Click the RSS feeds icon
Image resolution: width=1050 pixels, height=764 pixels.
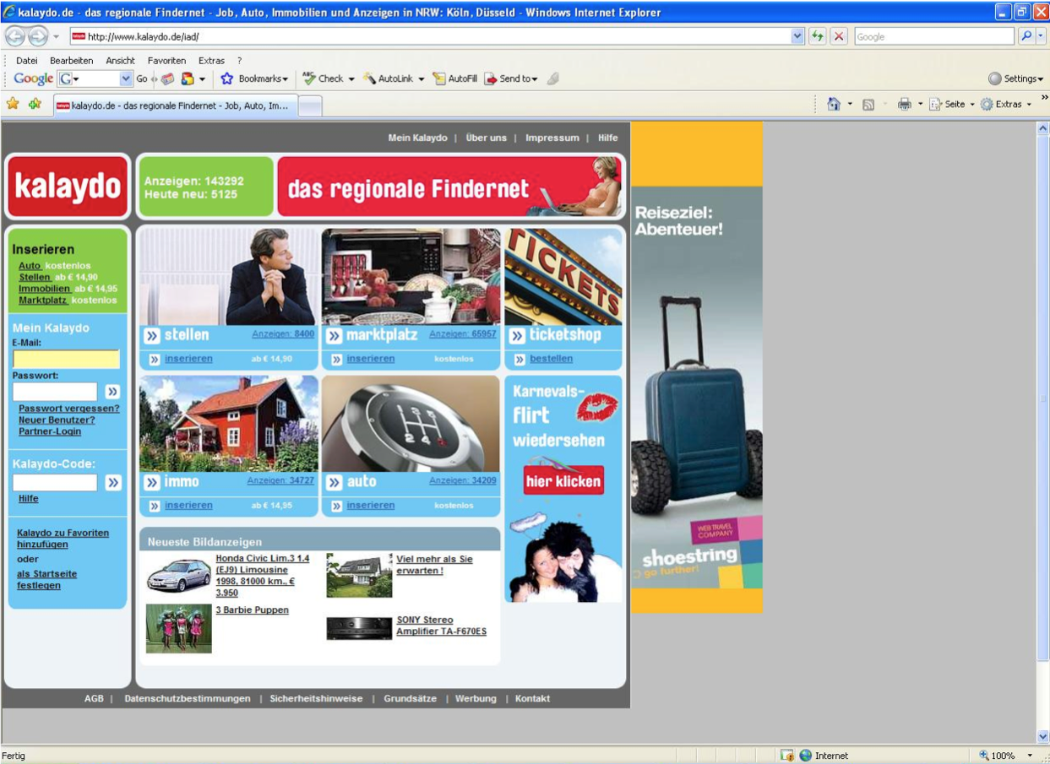[868, 104]
